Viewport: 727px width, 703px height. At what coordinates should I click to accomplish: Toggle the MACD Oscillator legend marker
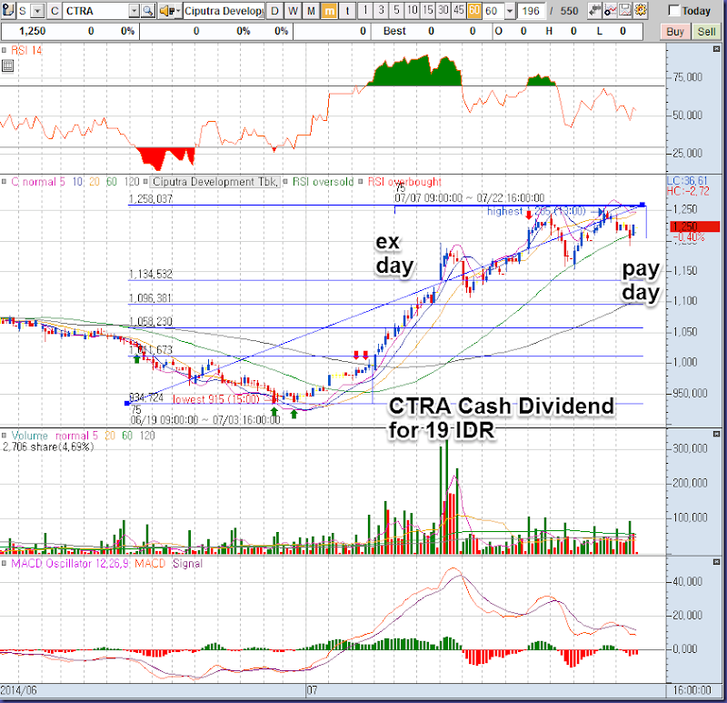[x=4, y=563]
